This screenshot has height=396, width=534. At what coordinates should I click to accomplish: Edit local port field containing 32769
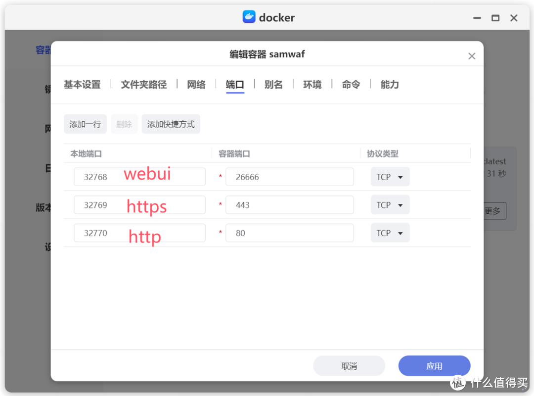tap(139, 204)
